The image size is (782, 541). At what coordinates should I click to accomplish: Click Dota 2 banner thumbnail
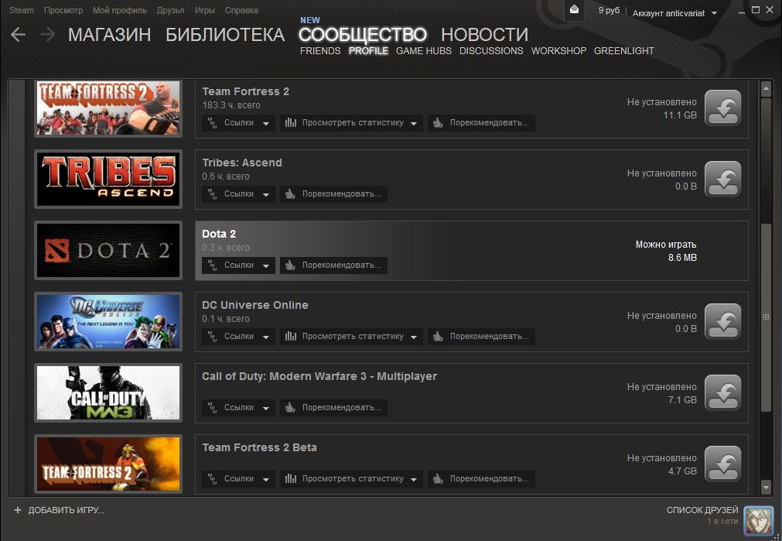(108, 251)
